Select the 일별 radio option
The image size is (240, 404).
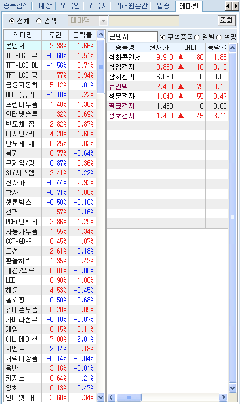pyautogui.click(x=197, y=37)
